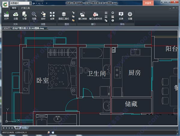
Task: Click the 卫生间 bathroom label in drawing
Action: tap(96, 73)
